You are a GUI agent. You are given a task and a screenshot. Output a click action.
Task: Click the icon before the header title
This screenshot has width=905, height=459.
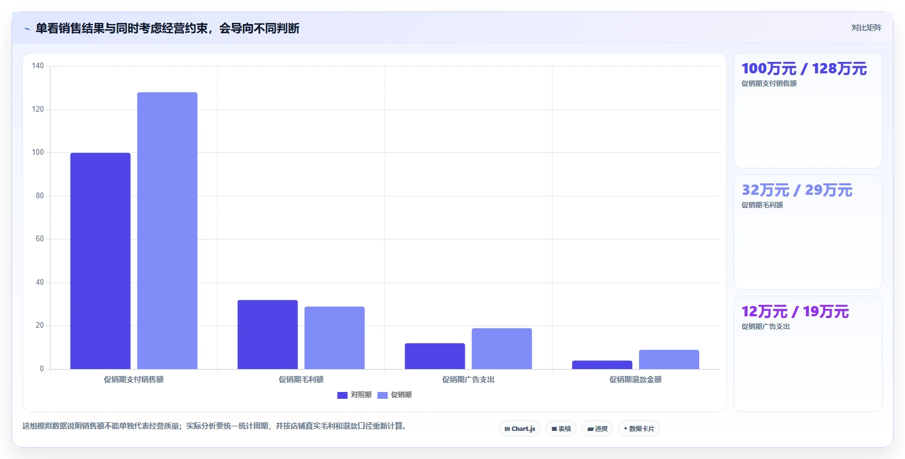tap(27, 29)
